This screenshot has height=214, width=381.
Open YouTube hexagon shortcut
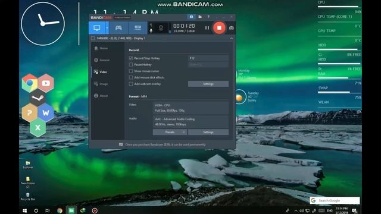[46, 83]
